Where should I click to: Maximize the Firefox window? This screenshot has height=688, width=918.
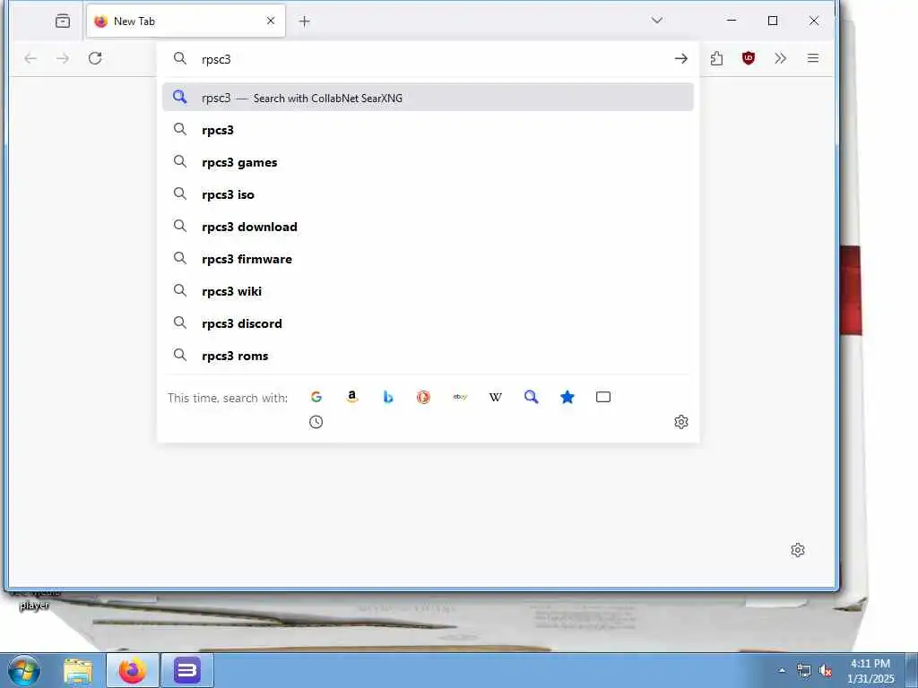coord(773,21)
